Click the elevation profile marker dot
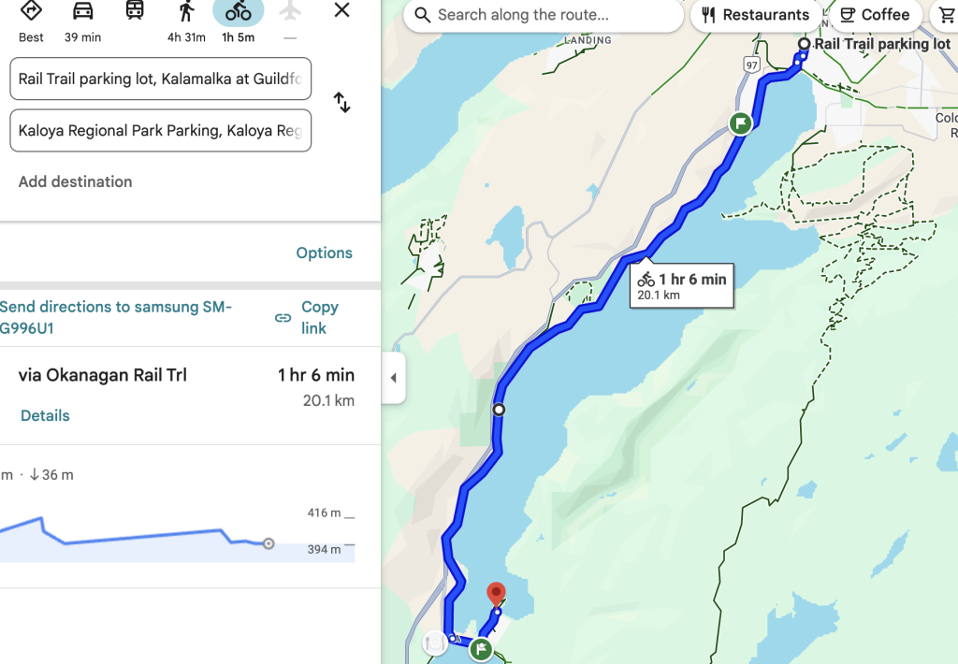The image size is (958, 664). point(269,543)
